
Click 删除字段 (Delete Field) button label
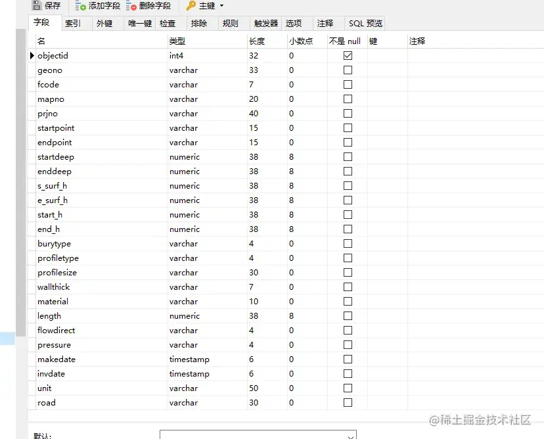[x=155, y=6]
